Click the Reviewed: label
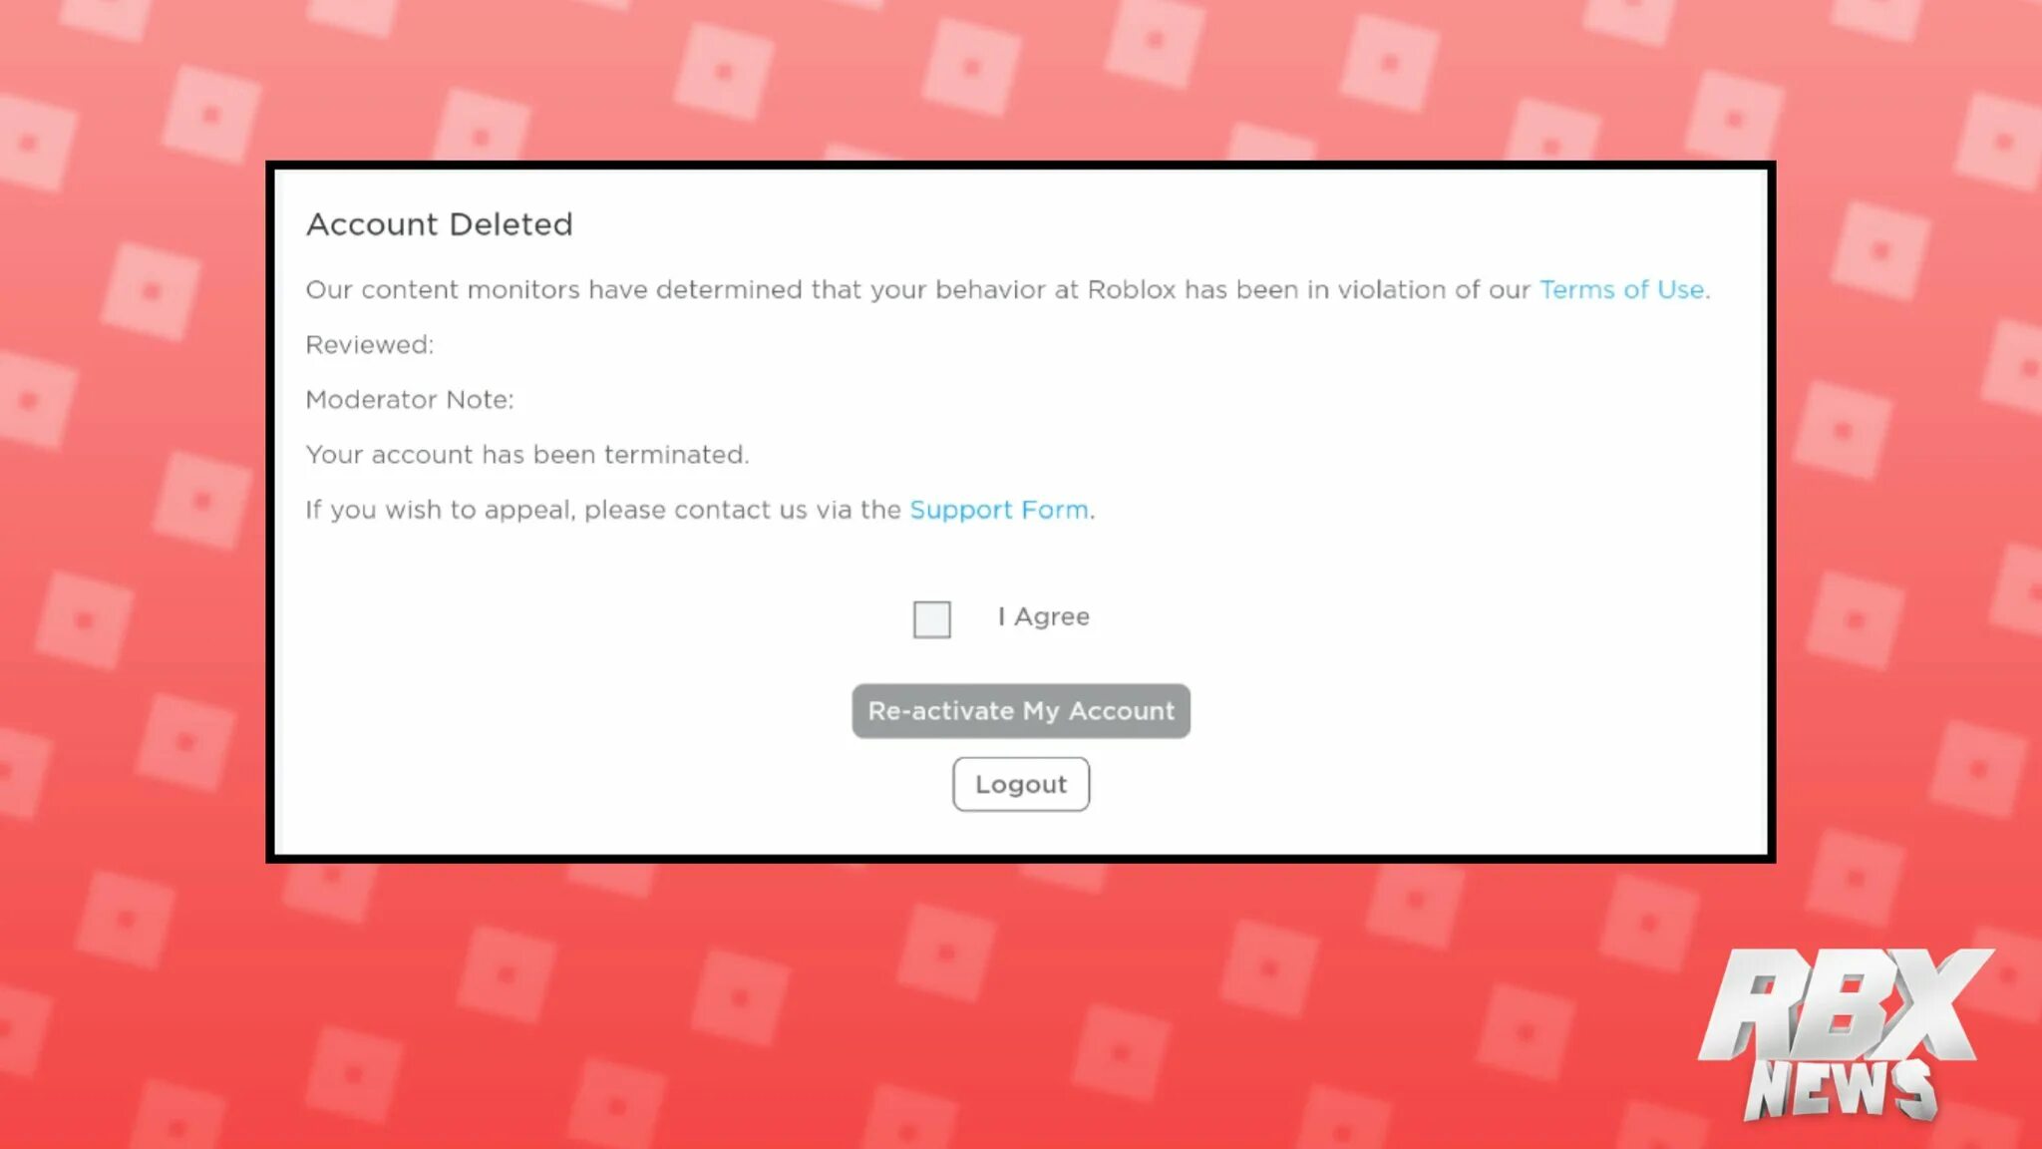The height and width of the screenshot is (1149, 2042). tap(369, 345)
